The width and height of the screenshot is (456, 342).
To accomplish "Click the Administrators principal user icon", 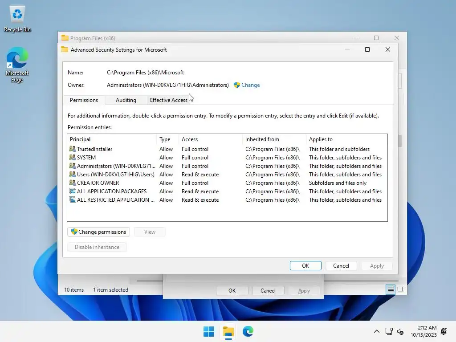I will (x=73, y=166).
